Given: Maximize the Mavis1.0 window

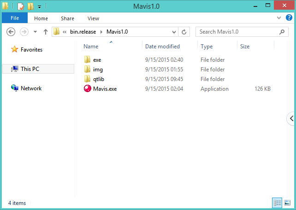Looking at the screenshot, I should 268,5.
